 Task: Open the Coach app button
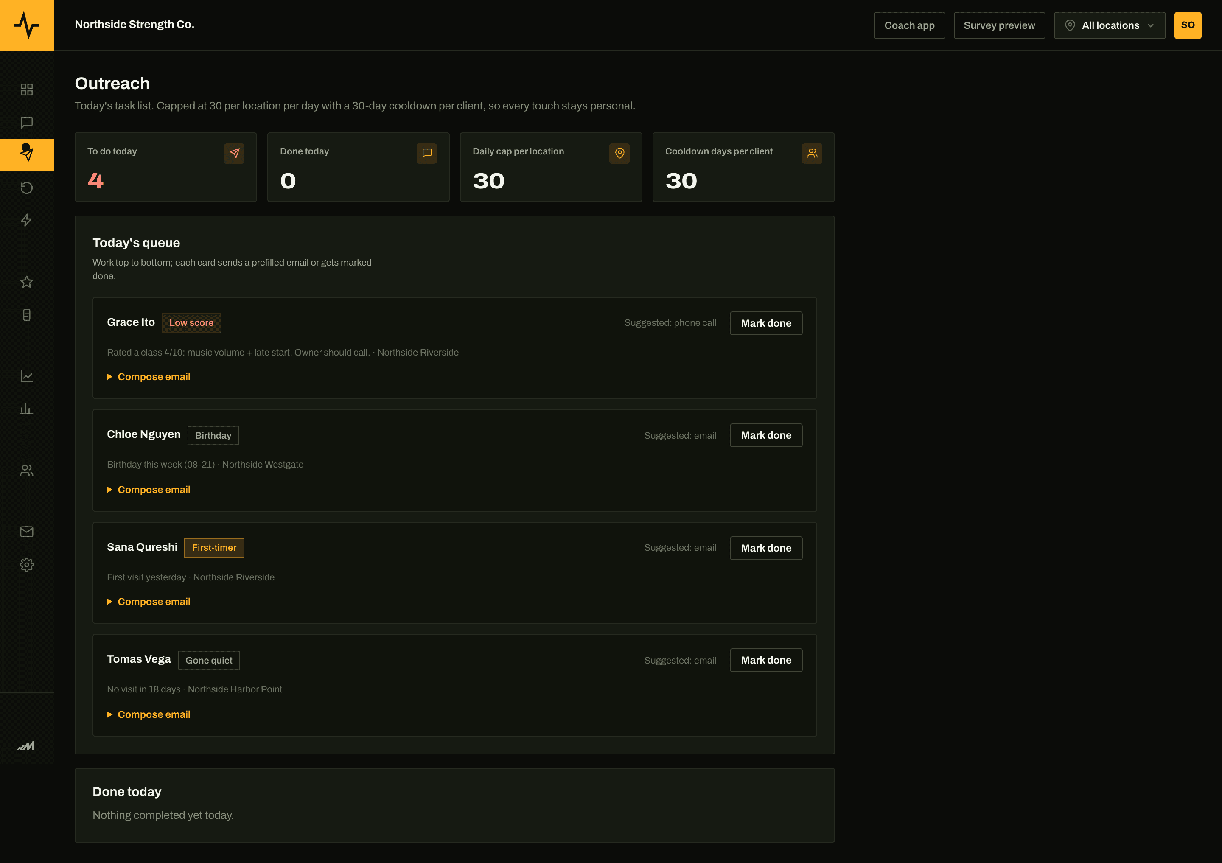coord(909,25)
